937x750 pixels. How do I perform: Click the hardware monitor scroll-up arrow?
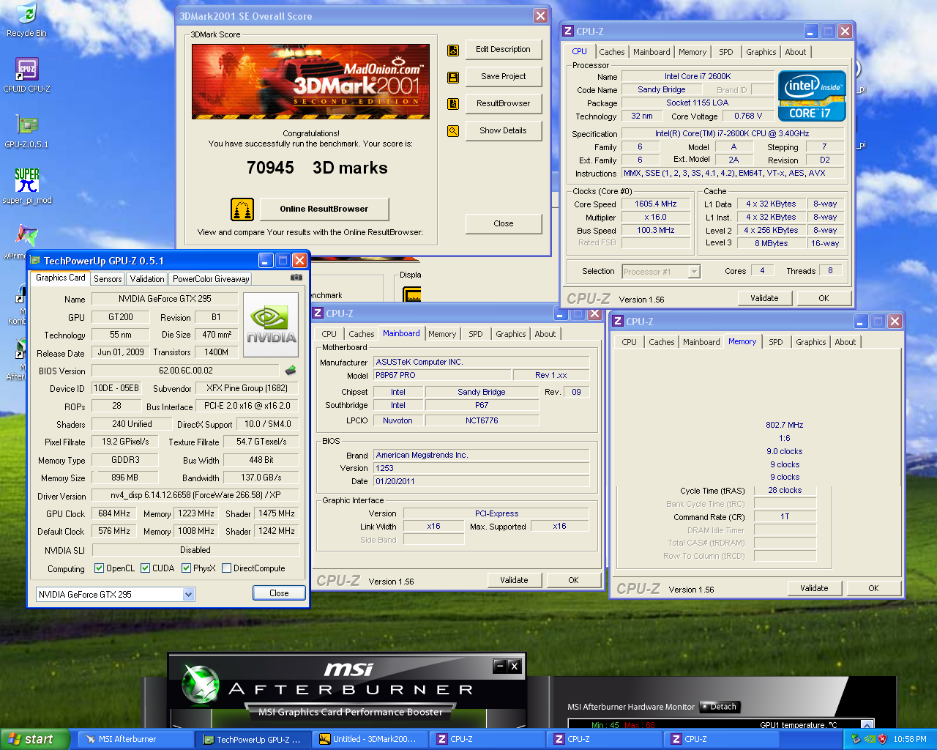pos(867,725)
